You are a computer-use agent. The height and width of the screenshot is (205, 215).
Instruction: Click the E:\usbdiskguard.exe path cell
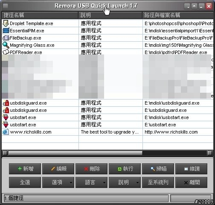pos(166,110)
